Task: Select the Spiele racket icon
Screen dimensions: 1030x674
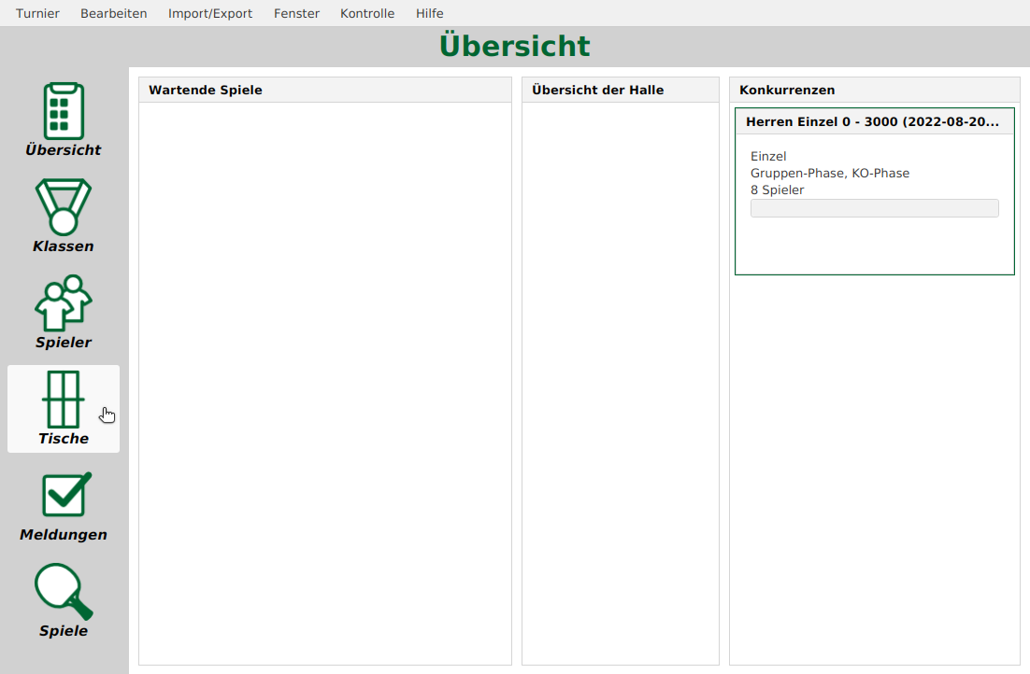Action: [63, 601]
